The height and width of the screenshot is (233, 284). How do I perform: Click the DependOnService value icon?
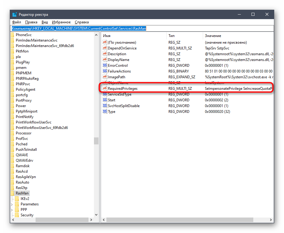pyautogui.click(x=105, y=48)
